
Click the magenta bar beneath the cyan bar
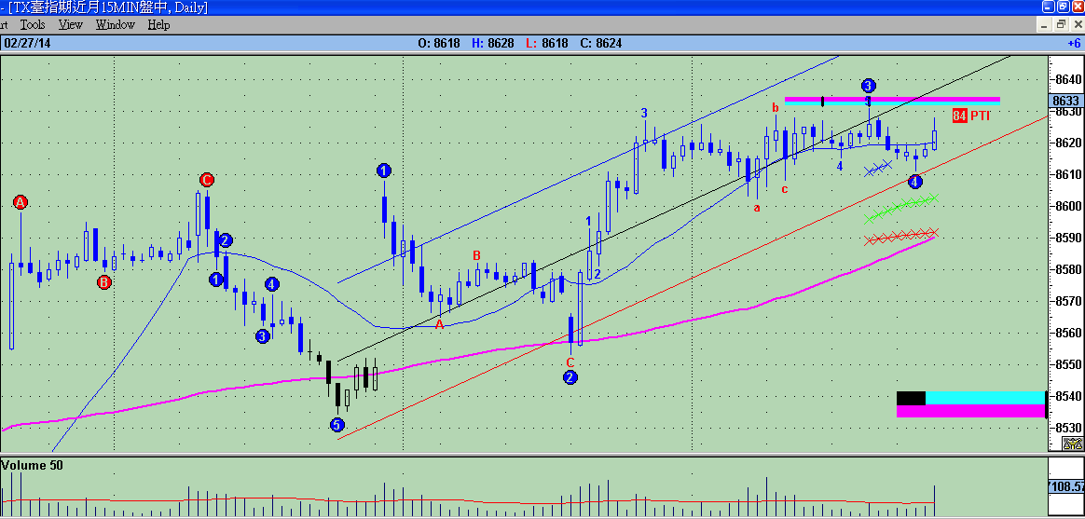tap(971, 411)
